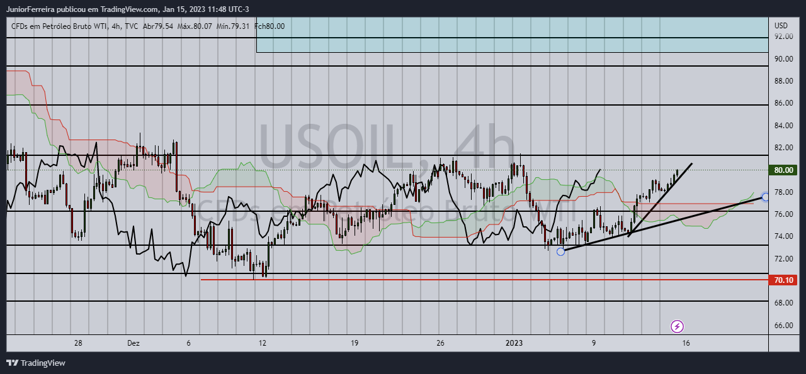Click the Dez month label on time axis

click(x=133, y=343)
